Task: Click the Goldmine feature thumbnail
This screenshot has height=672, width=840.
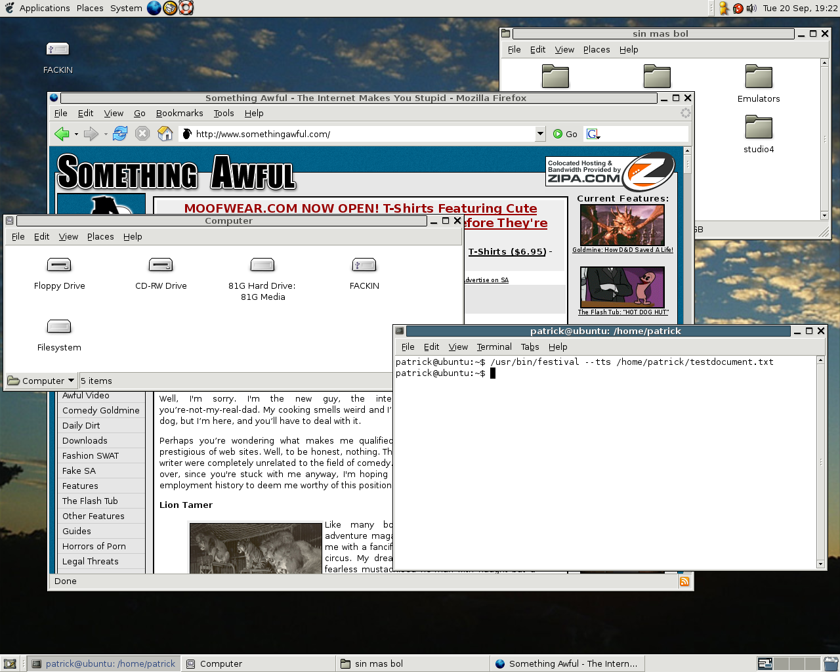Action: (x=622, y=225)
